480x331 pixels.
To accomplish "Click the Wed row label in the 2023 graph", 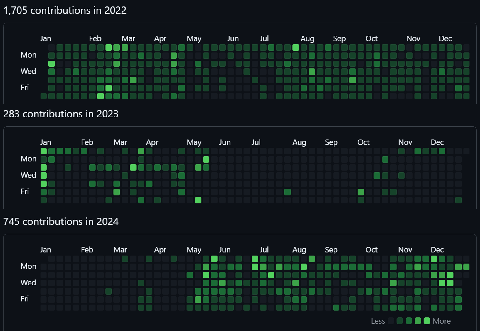I will coord(28,175).
